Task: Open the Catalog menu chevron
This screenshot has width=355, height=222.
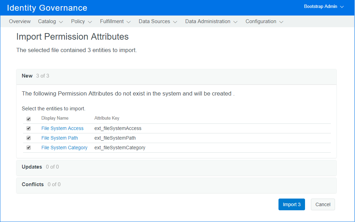Action: (61, 22)
